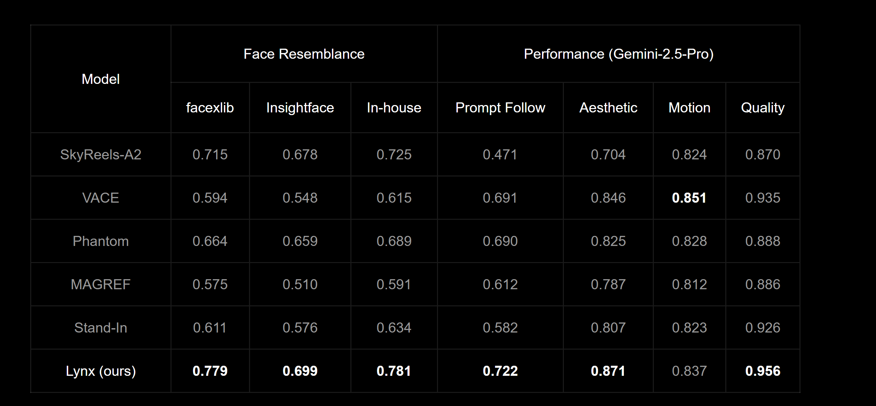Select Lynx's 0.956 Quality score
Viewport: 876px width, 406px height.
coord(763,371)
